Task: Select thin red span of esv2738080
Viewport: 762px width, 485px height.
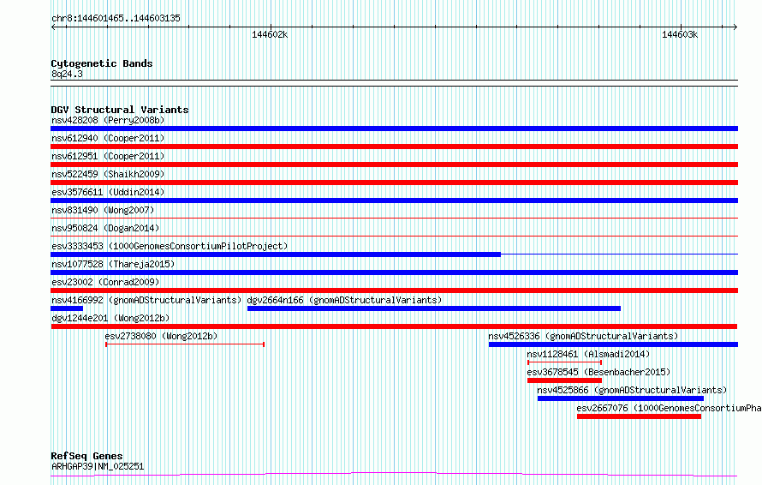Action: 185,344
